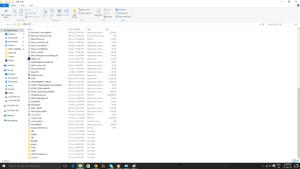Collapse the ribbon with the chevron

click(x=295, y=5)
